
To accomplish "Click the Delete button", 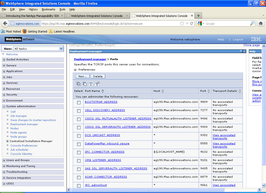I will (98, 76).
